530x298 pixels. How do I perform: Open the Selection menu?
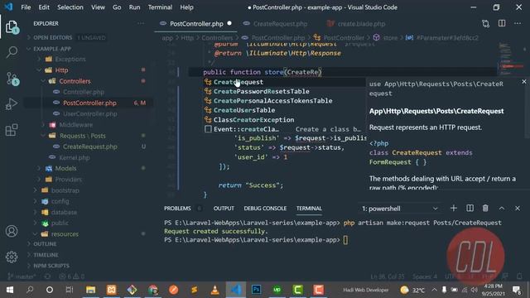pyautogui.click(x=70, y=7)
